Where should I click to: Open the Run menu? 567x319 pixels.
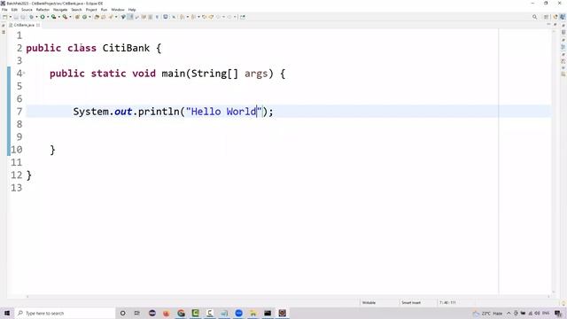[x=104, y=10]
